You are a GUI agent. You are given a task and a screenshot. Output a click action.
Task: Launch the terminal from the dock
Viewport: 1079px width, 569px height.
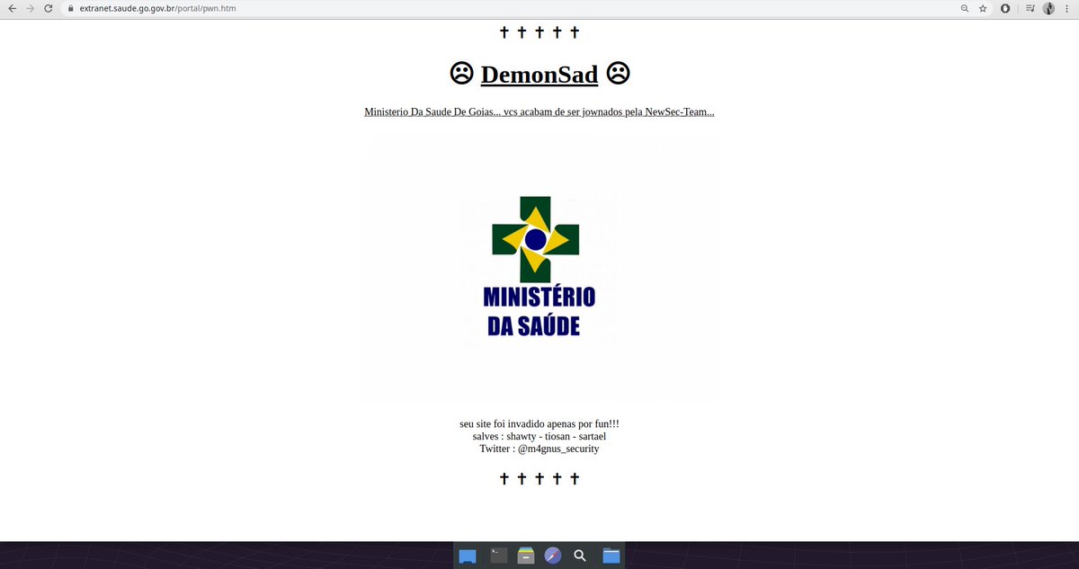pyautogui.click(x=499, y=556)
